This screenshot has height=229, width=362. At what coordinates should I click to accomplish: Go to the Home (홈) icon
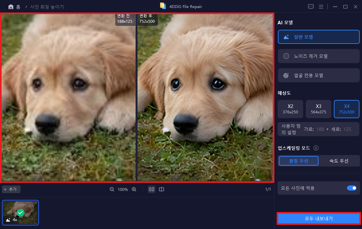[x=11, y=7]
